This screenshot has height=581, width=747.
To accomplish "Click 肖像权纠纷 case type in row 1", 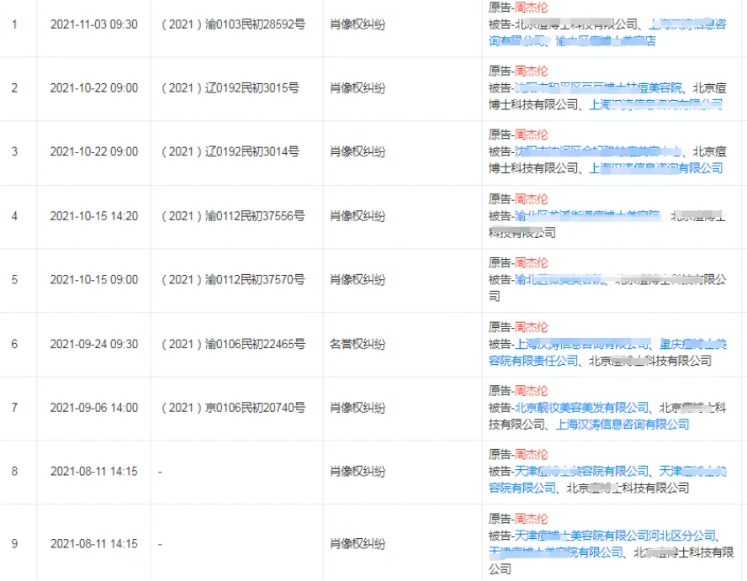I will click(358, 24).
